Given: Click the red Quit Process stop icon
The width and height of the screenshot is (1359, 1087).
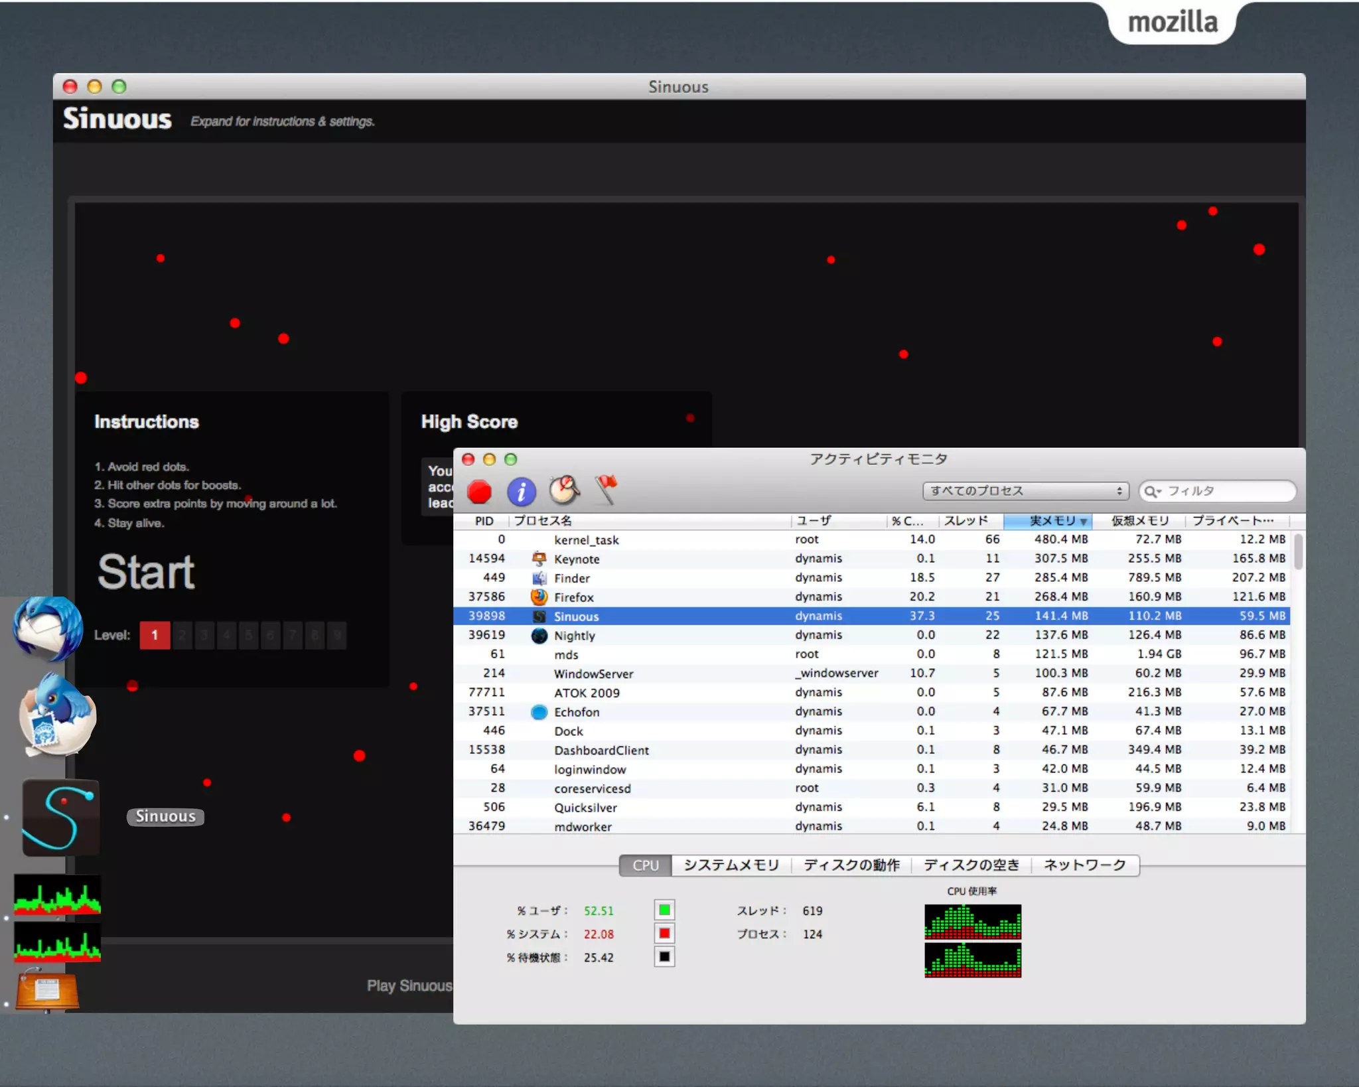Looking at the screenshot, I should (479, 492).
